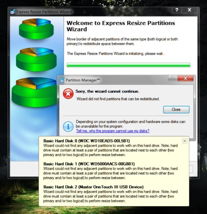Image resolution: width=207 pixels, height=214 pixels.
Task: Dismiss the yellow disk details tooltip
Action: click(x=185, y=141)
